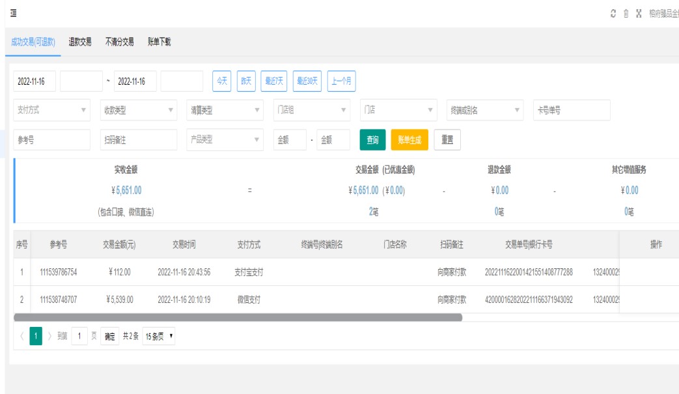Viewport: 679px width, 394px height.
Task: Open the 15条/页 page size selector
Action: (x=158, y=337)
